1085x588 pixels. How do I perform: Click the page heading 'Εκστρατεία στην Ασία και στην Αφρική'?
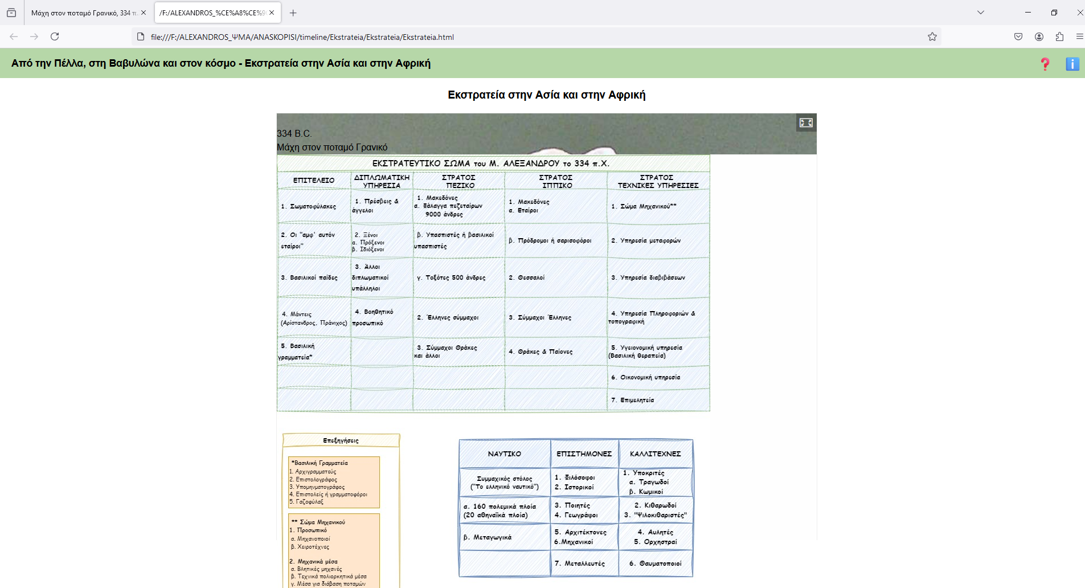pyautogui.click(x=547, y=95)
